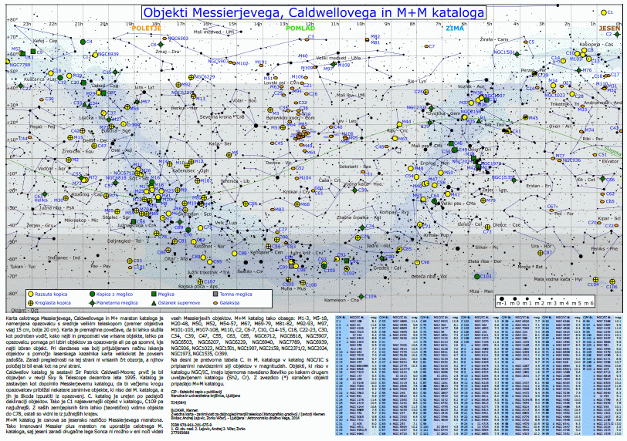Screen dimensions: 627x441
Task: Click the ZIMA season label
Action: tap(454, 29)
